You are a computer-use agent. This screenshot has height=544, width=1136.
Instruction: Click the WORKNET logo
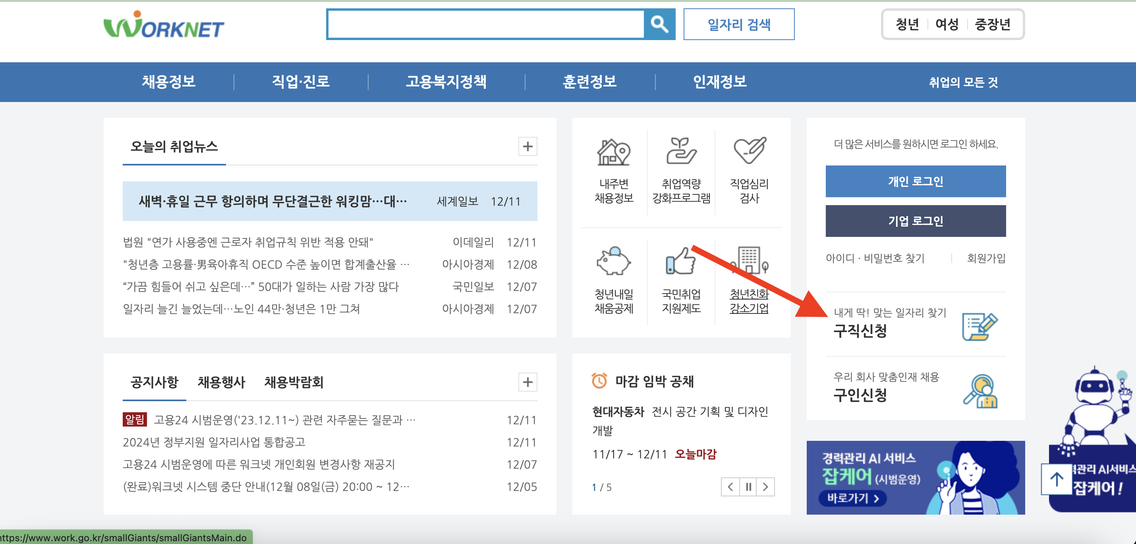point(163,25)
